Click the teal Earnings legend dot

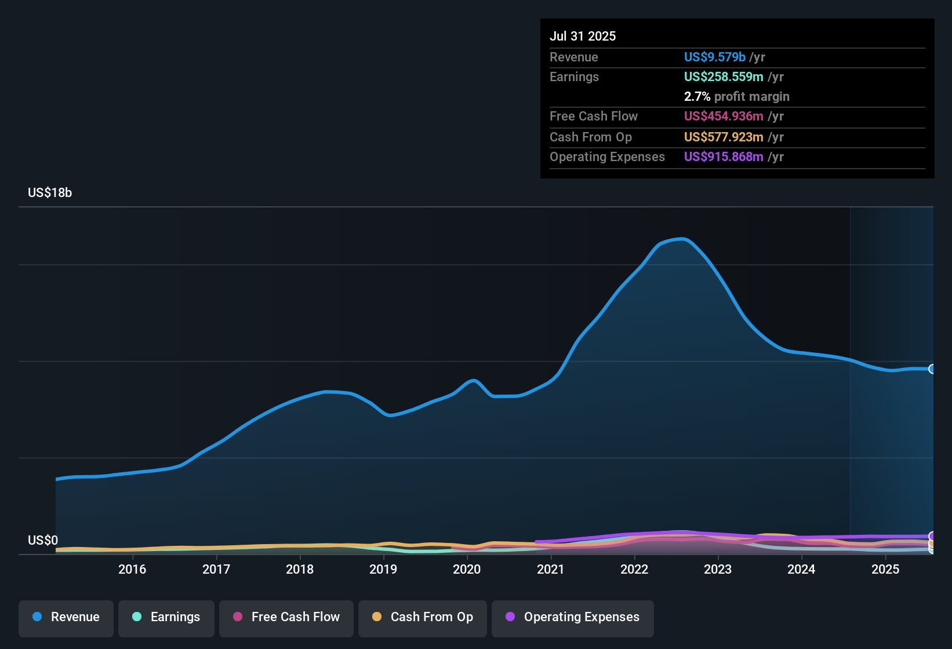point(137,617)
